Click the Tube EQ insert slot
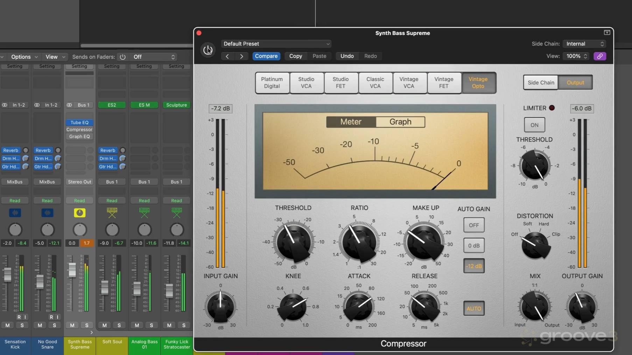This screenshot has height=355, width=632. point(79,123)
